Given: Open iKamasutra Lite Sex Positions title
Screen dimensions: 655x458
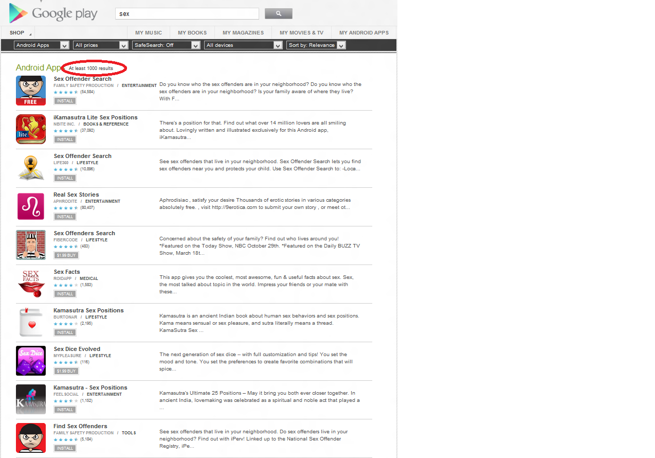Looking at the screenshot, I should [x=96, y=117].
